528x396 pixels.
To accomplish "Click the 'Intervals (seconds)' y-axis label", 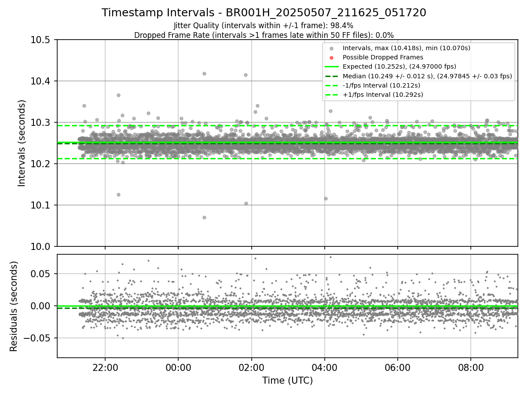I will pyautogui.click(x=22, y=143).
